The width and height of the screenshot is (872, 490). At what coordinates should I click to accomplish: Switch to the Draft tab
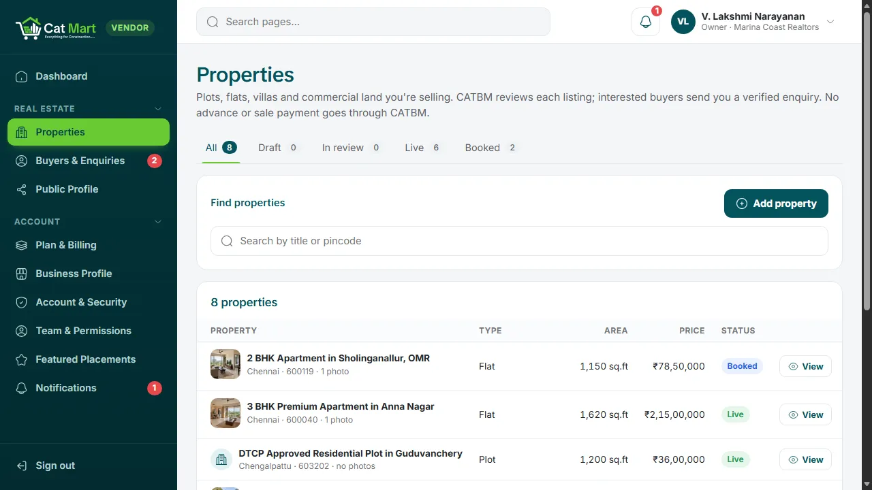(x=279, y=148)
